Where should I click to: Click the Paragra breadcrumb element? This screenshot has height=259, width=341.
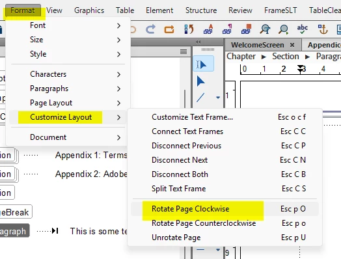pos(329,57)
